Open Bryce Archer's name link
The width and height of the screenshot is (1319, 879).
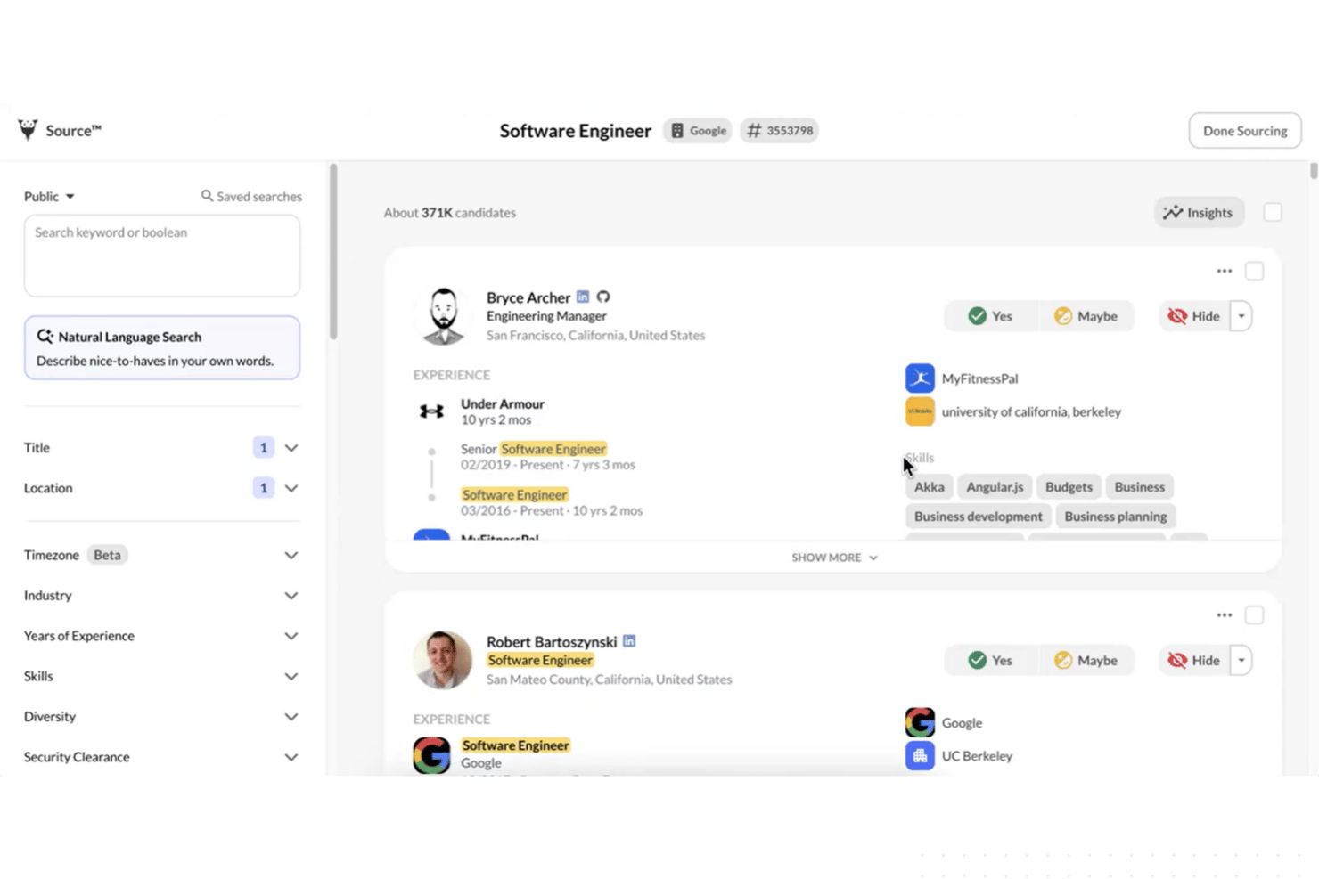(528, 297)
